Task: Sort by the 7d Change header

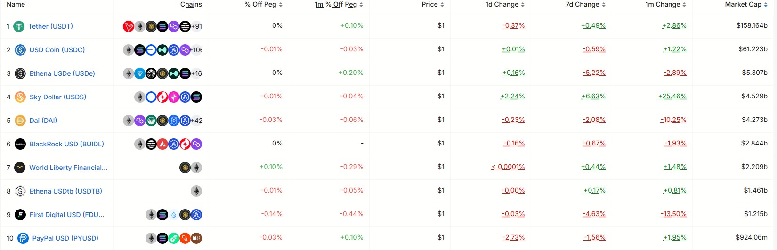Action: (585, 4)
